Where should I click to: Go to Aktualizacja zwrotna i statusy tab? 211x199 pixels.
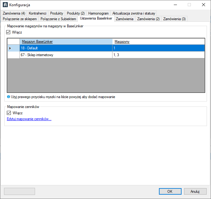(134, 13)
